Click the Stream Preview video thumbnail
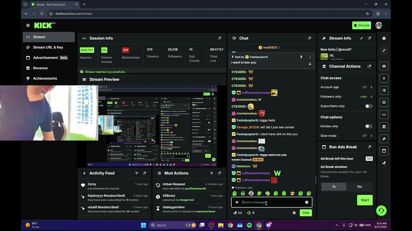 152,126
